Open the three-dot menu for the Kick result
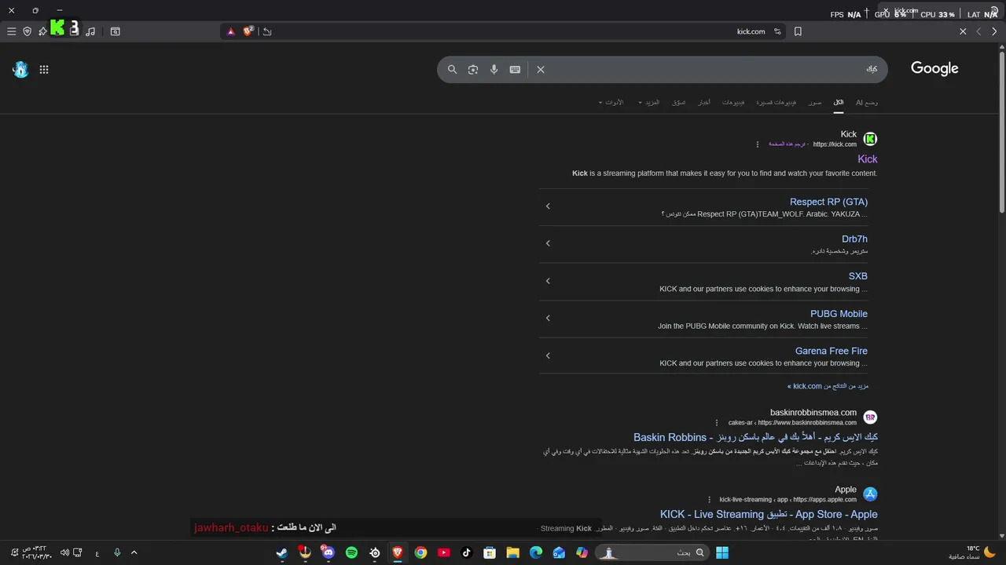1006x565 pixels. (758, 144)
